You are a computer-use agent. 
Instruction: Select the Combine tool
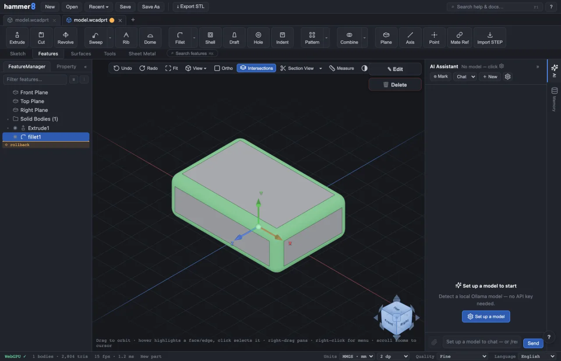tap(349, 38)
